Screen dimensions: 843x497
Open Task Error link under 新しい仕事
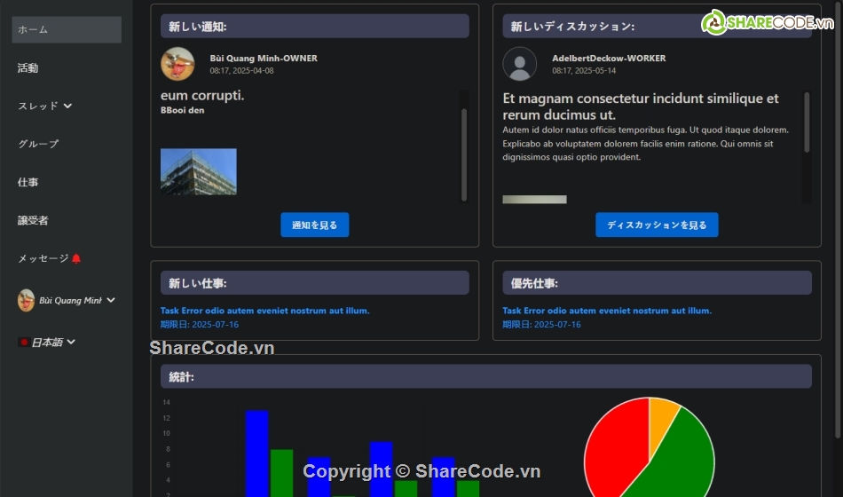265,311
